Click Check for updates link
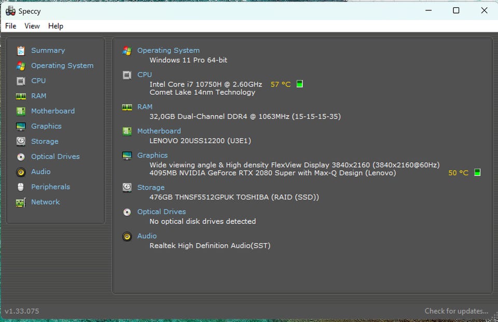 457,311
